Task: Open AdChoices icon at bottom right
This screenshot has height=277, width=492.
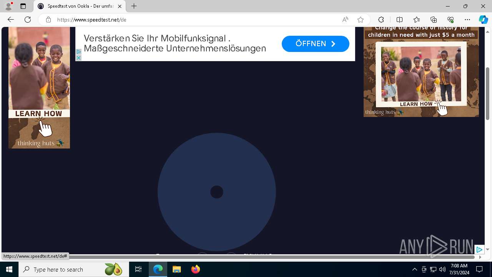Action: 479,250
